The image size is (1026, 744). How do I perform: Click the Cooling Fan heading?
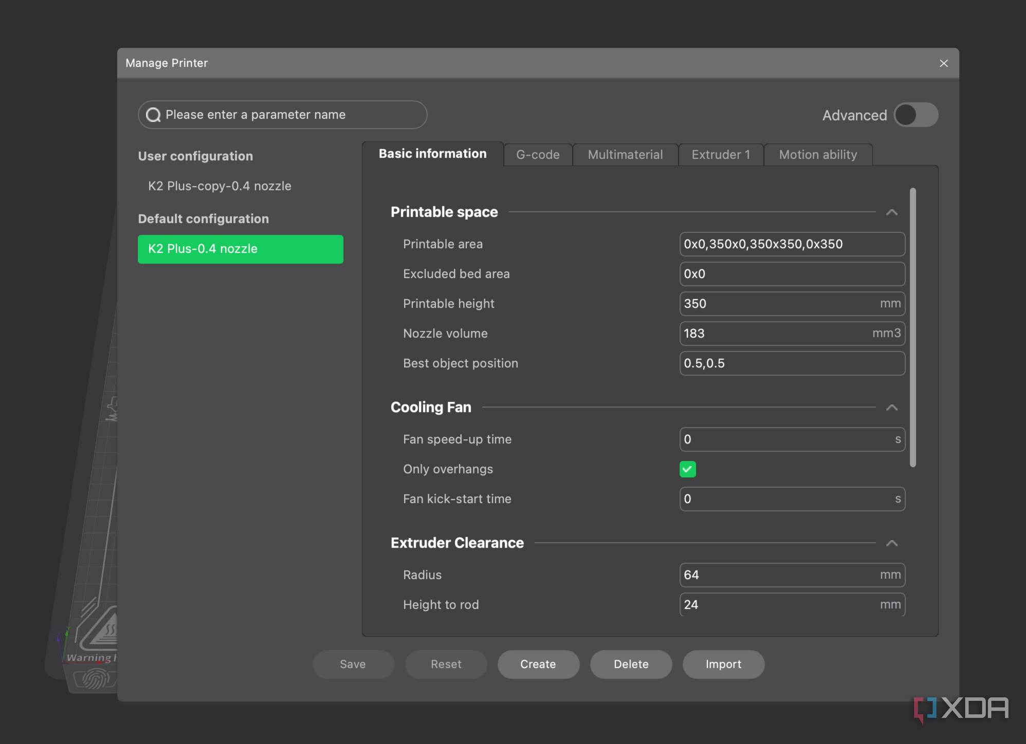click(431, 407)
